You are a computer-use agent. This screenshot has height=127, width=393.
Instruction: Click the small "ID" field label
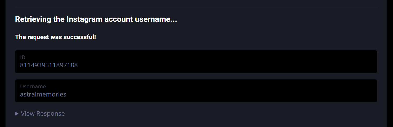point(23,57)
